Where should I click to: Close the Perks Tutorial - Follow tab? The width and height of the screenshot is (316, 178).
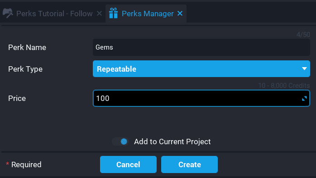pos(99,14)
